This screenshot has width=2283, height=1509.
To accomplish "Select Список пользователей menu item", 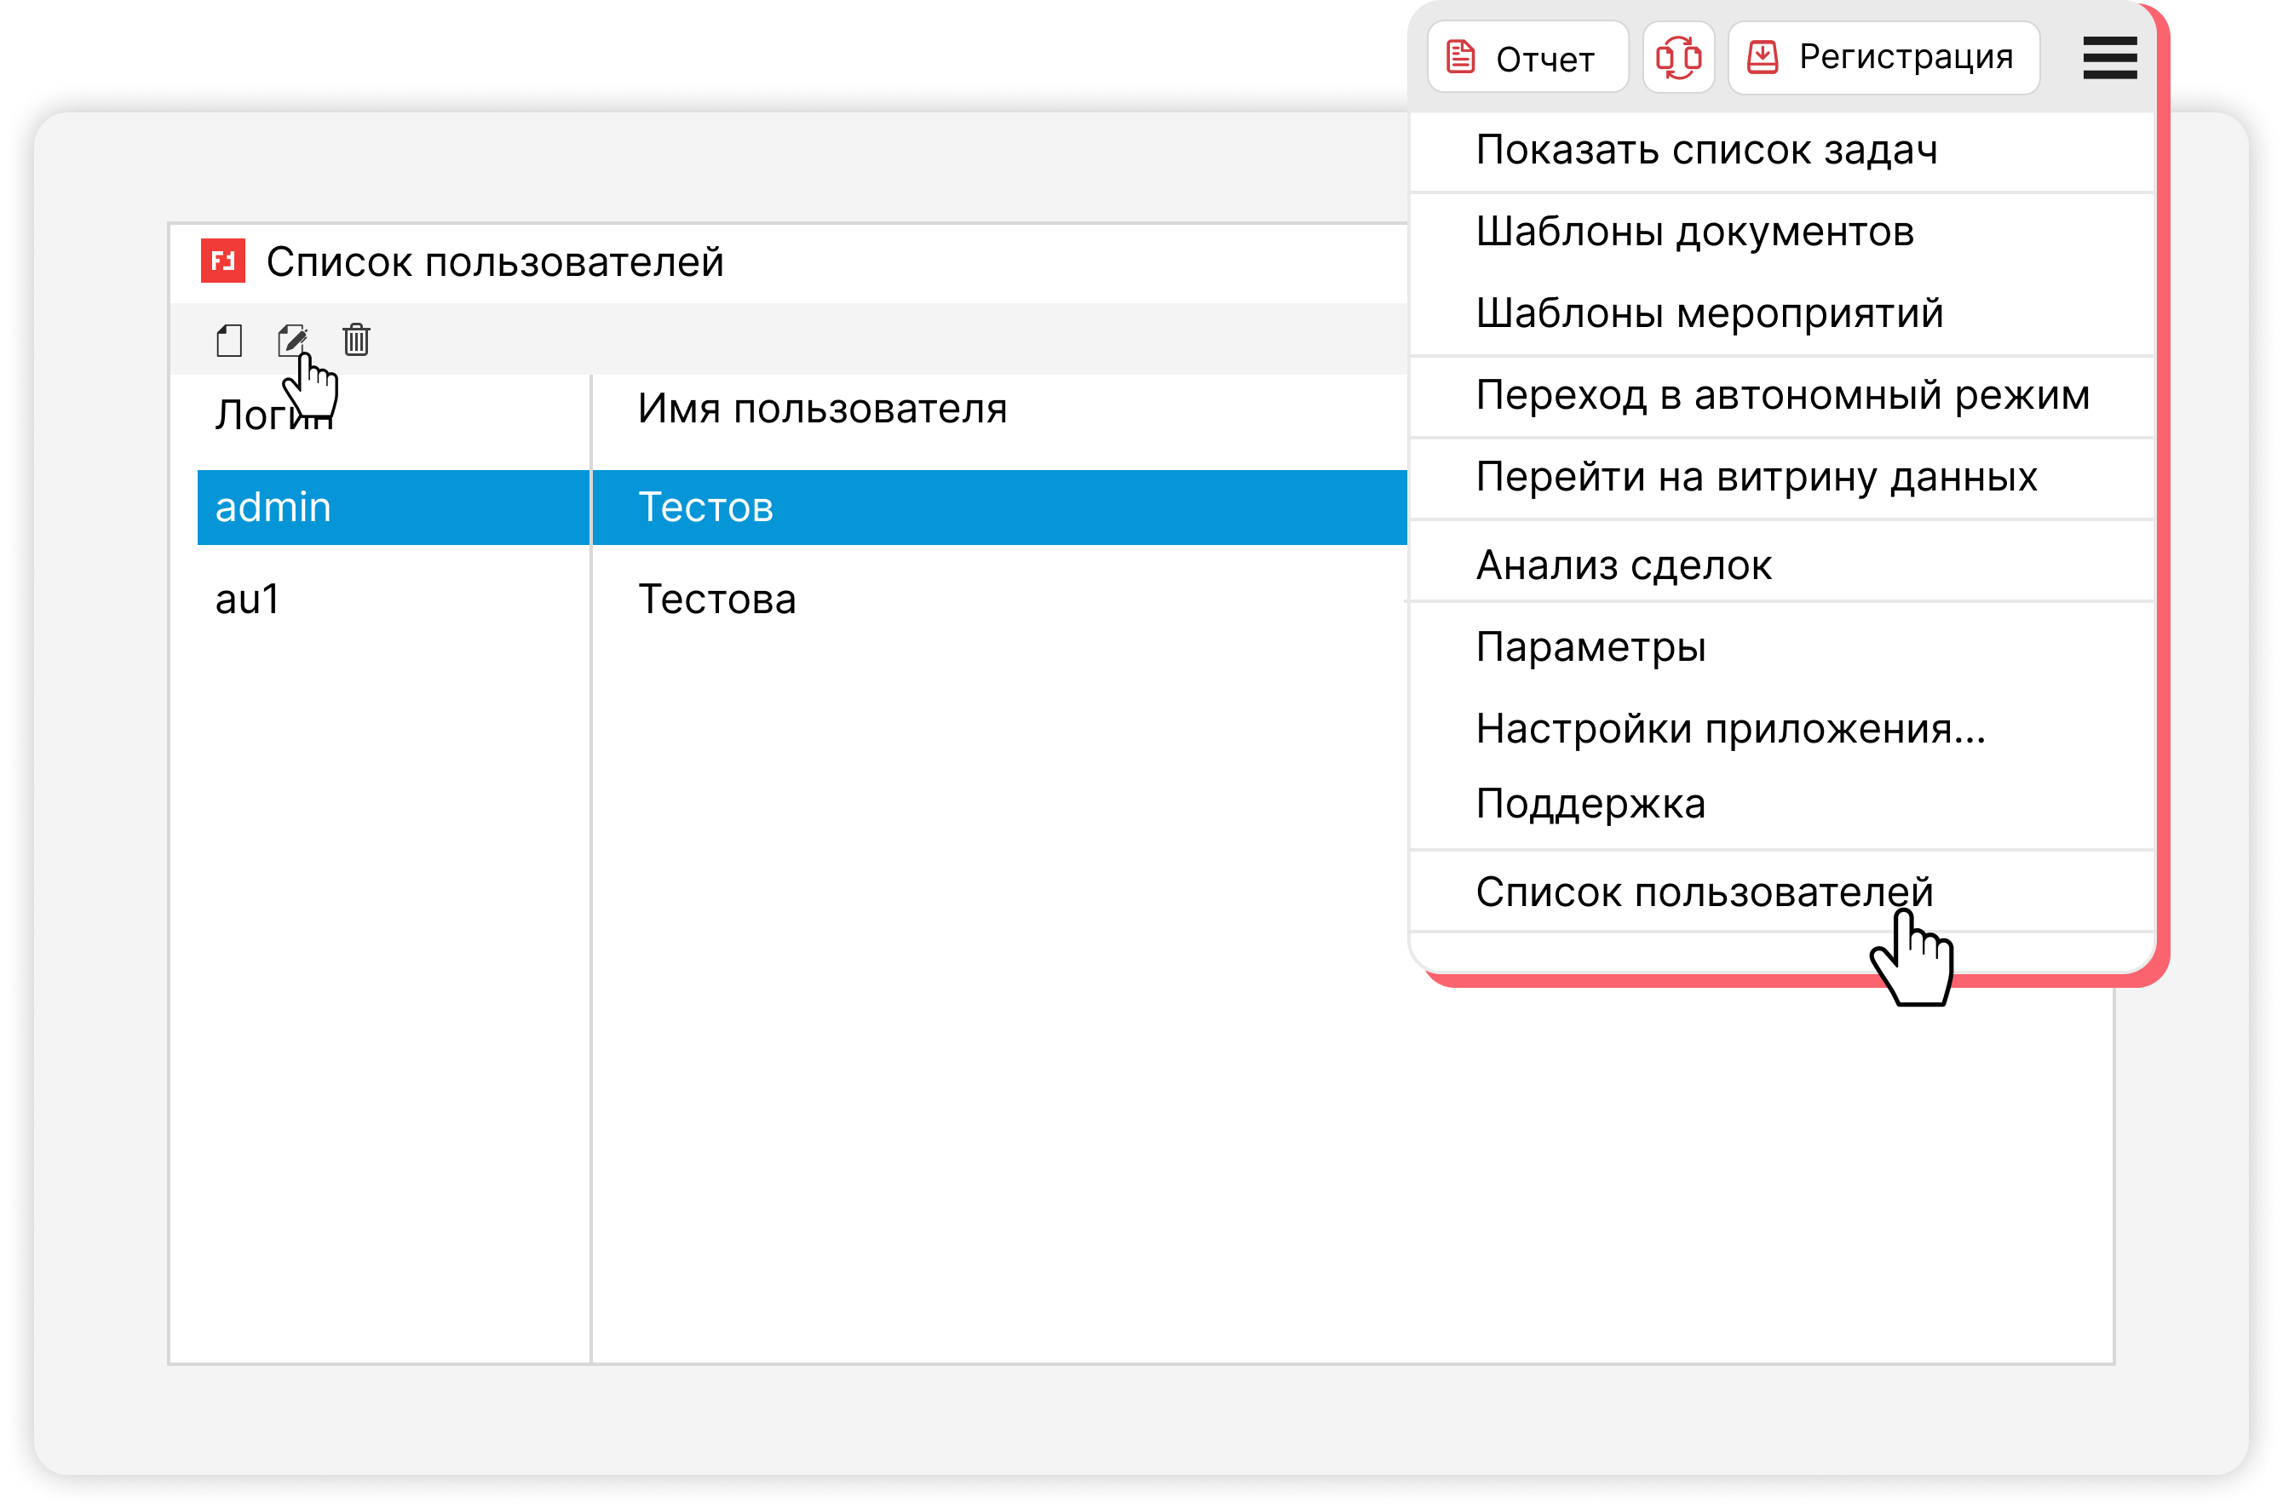I will 1704,892.
